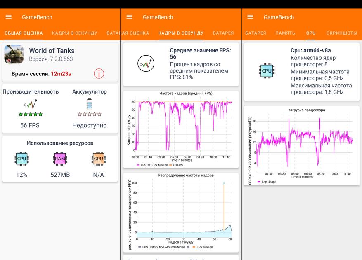Tap the orange GPU icon showing N/A
Image resolution: width=362 pixels, height=260 pixels.
(x=98, y=159)
